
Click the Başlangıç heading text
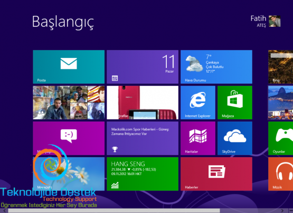click(63, 22)
